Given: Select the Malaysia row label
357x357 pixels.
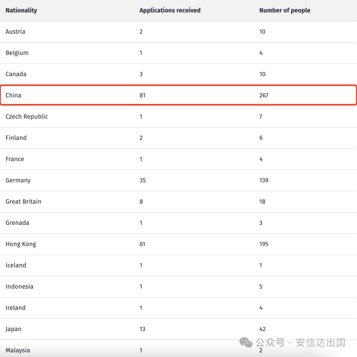Looking at the screenshot, I should (x=18, y=350).
